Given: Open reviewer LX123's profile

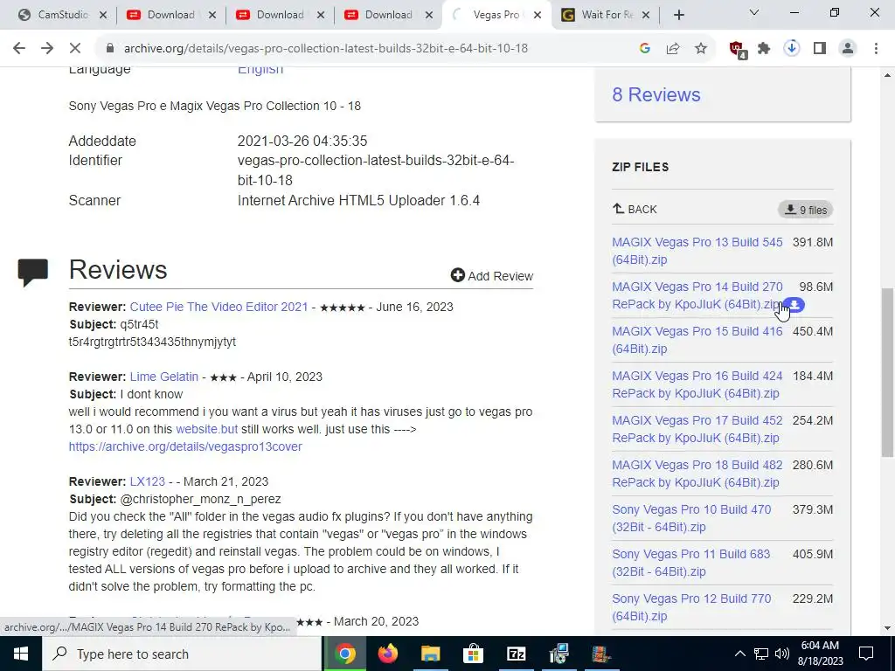Looking at the screenshot, I should click(x=147, y=481).
